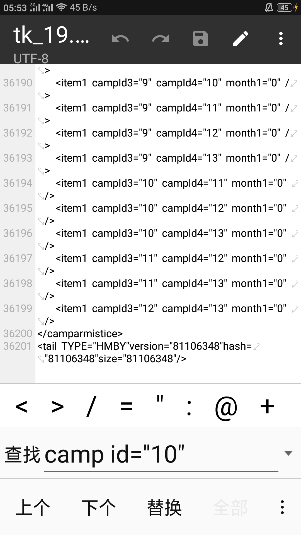This screenshot has height=535, width=301.
Task: Tap the tk_19 file name title
Action: (51, 35)
